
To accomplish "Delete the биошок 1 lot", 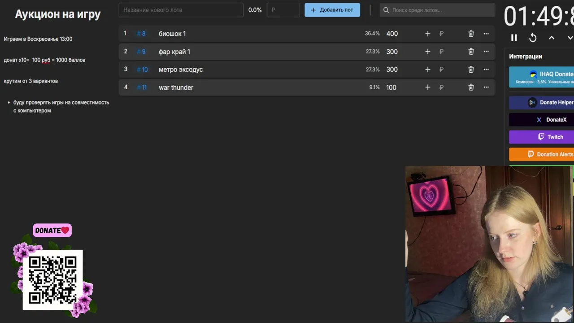I will click(471, 34).
